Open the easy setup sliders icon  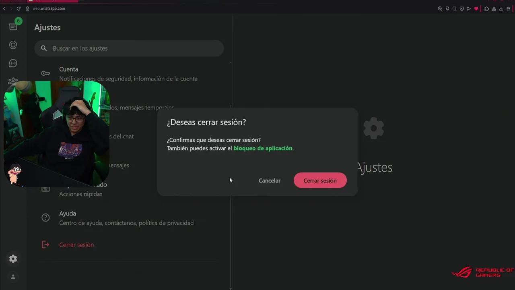pyautogui.click(x=509, y=8)
